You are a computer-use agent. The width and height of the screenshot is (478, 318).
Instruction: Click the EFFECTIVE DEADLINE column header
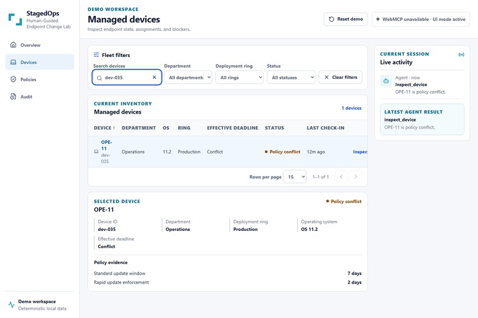pos(232,128)
